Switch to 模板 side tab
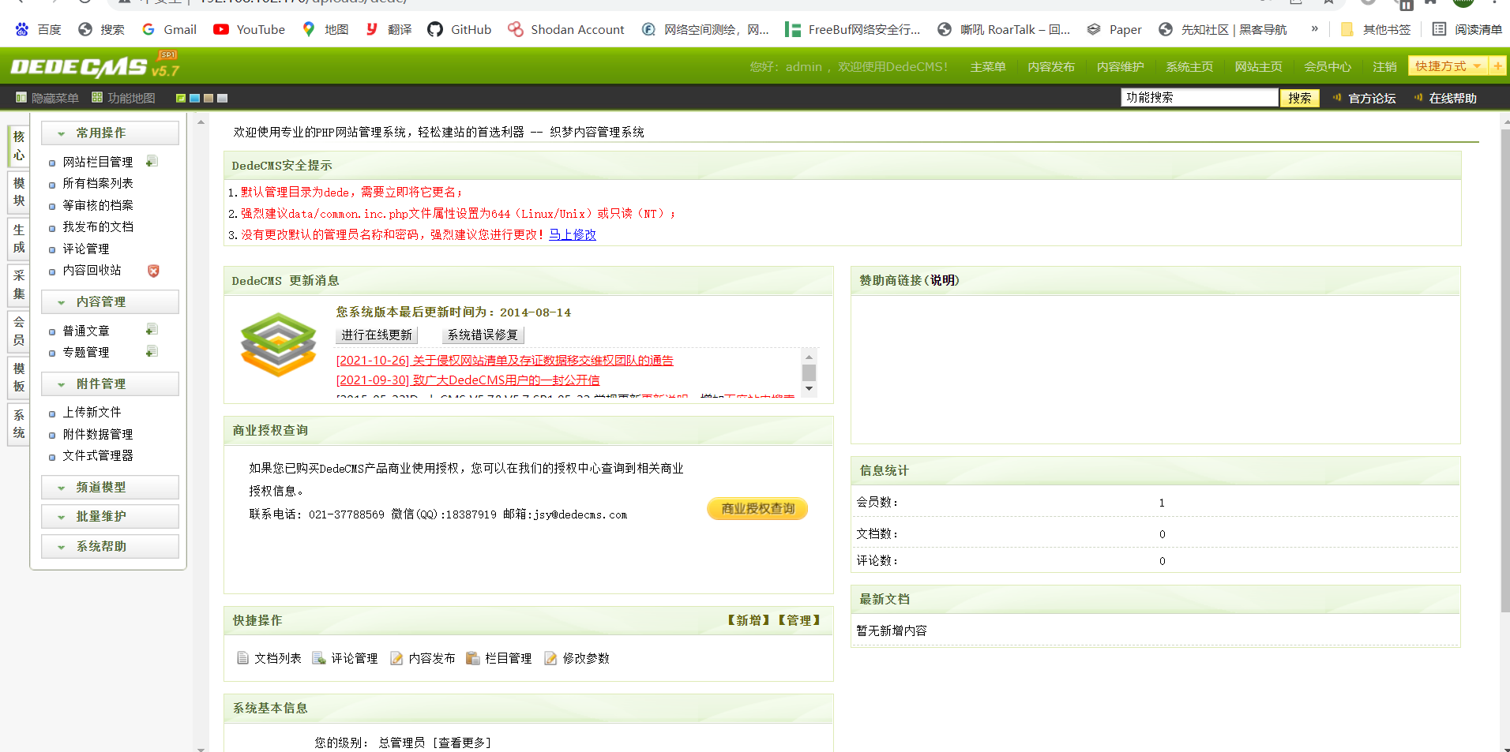Screen dimensions: 1510x752 pyautogui.click(x=19, y=377)
